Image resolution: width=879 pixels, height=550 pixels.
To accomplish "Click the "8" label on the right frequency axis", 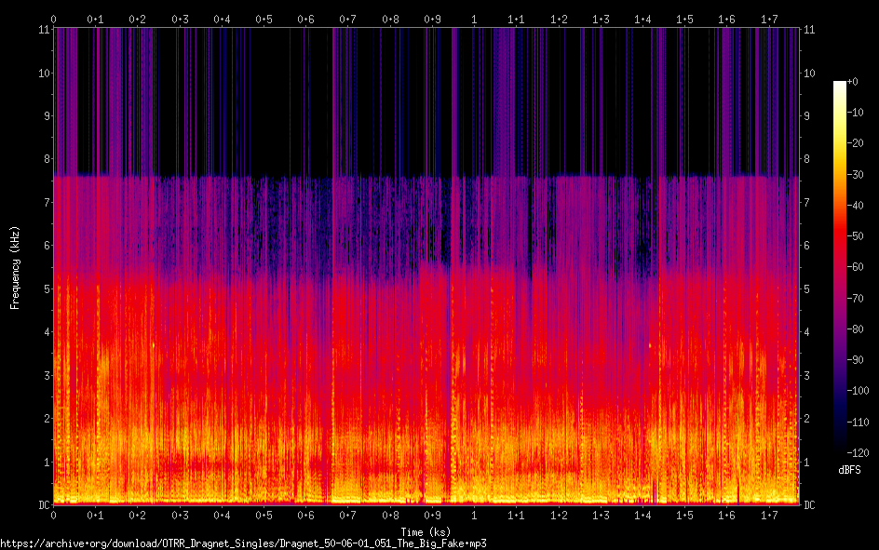I will (x=807, y=159).
